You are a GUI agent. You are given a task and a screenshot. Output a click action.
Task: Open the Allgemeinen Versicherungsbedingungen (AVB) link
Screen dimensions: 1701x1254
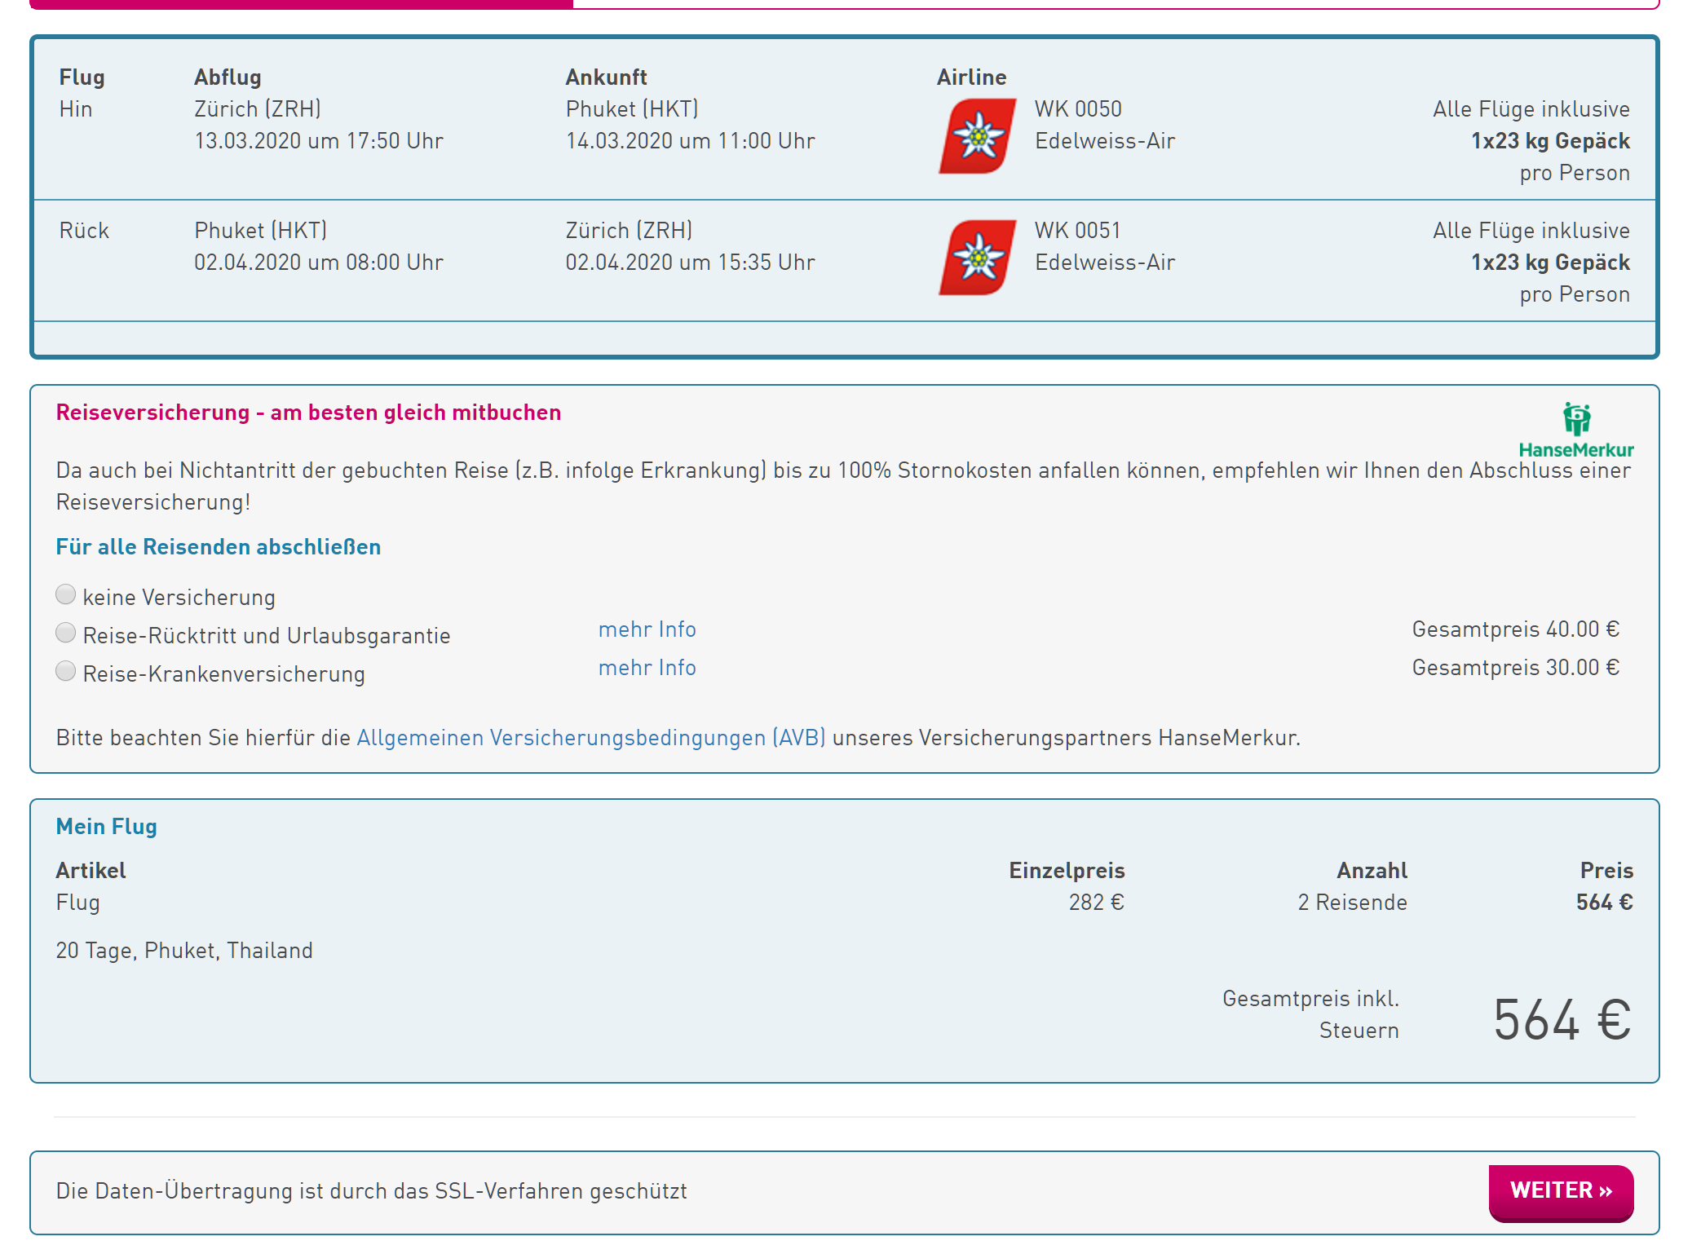click(590, 738)
